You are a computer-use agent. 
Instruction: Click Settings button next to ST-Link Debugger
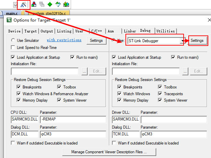coord(197,41)
